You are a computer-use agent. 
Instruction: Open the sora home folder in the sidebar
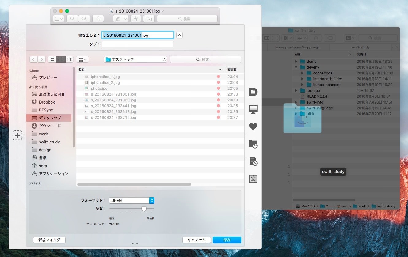(x=43, y=166)
